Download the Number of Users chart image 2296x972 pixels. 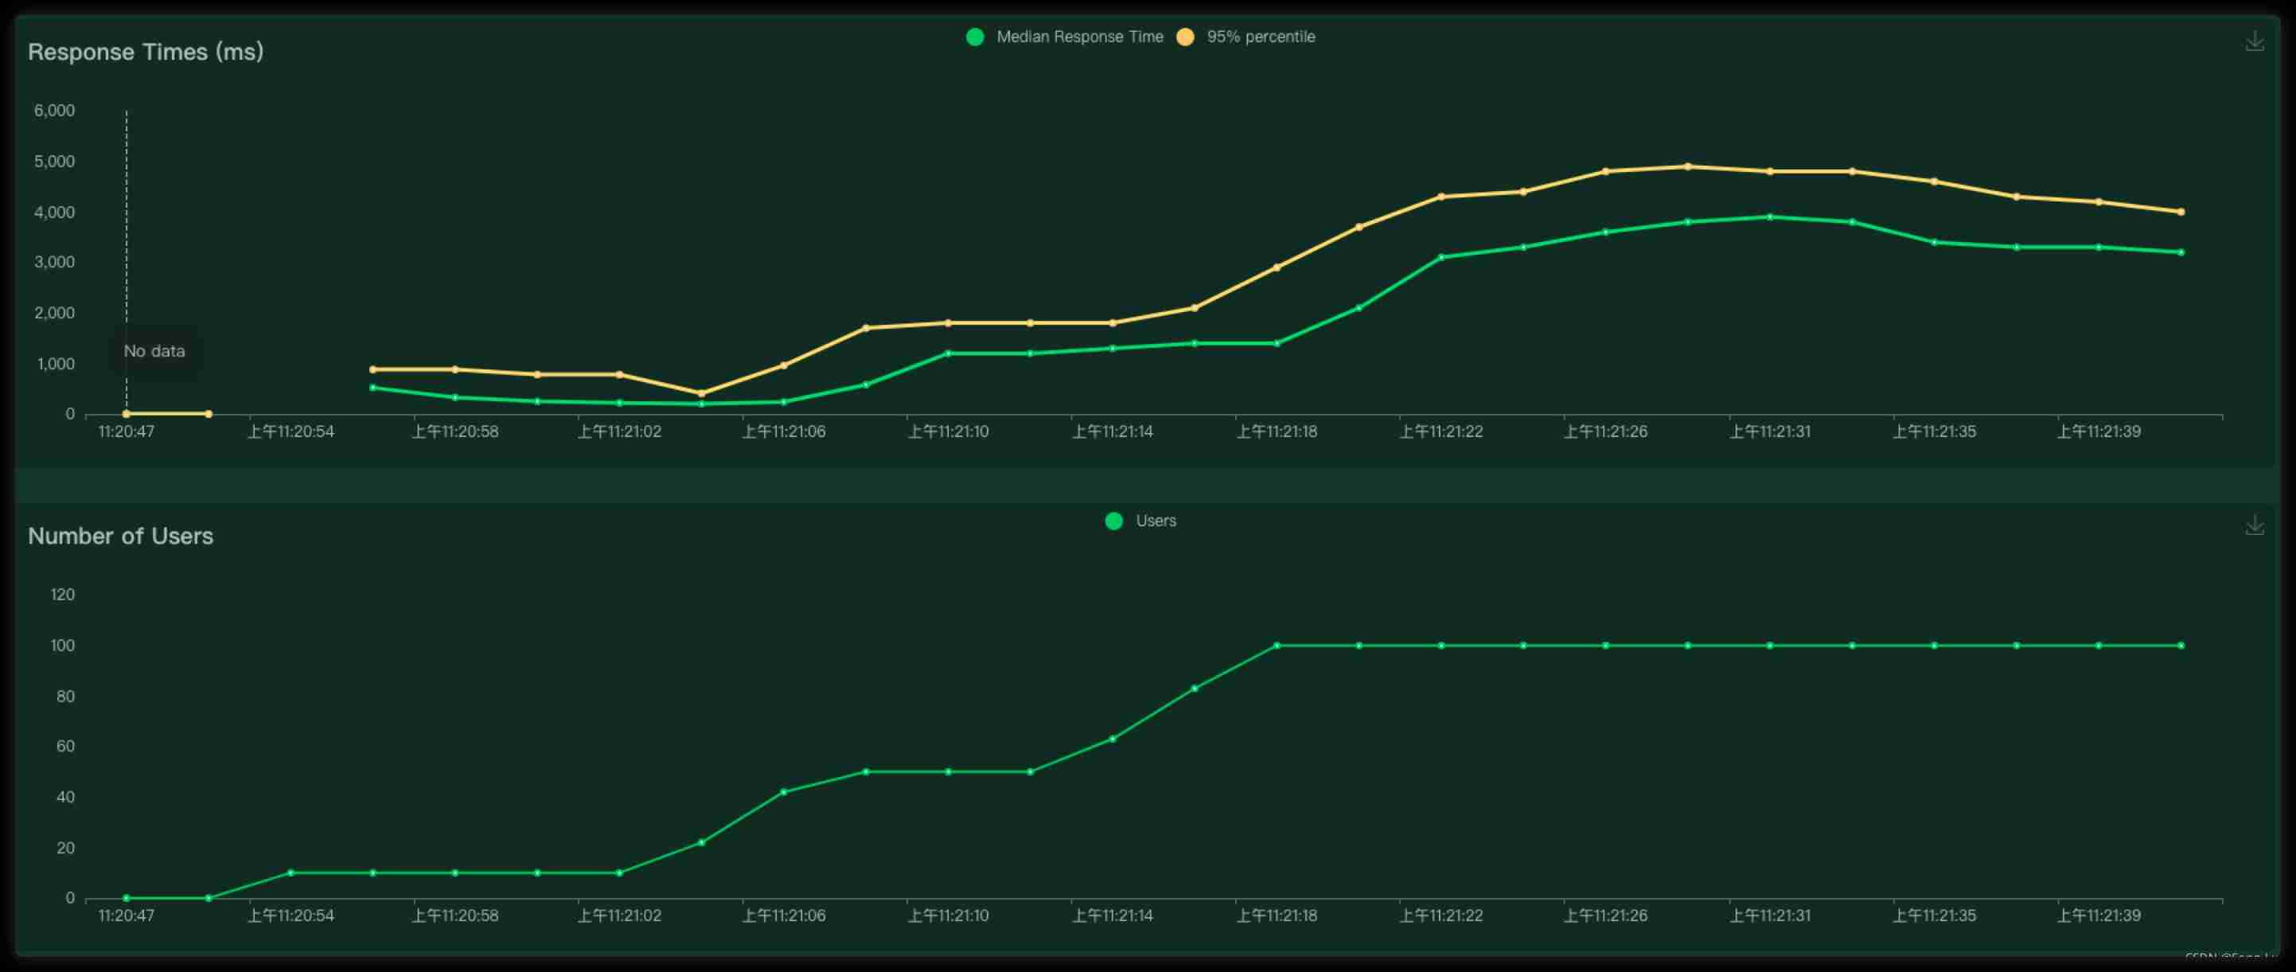2254,525
